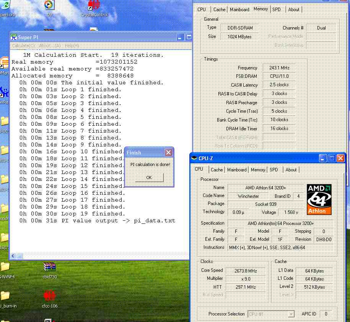Switch to Memory tab in the front CPU-Z window

point(258,169)
